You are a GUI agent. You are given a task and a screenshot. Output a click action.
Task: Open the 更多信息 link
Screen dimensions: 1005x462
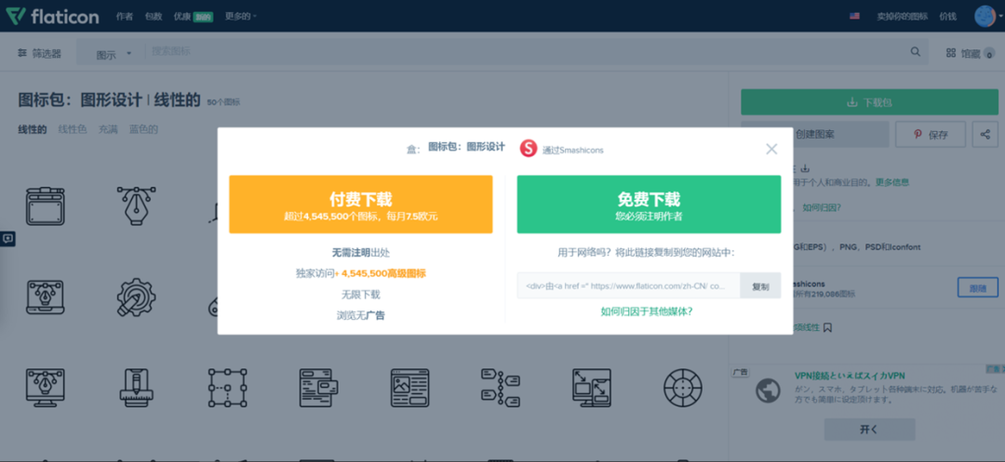pyautogui.click(x=892, y=181)
